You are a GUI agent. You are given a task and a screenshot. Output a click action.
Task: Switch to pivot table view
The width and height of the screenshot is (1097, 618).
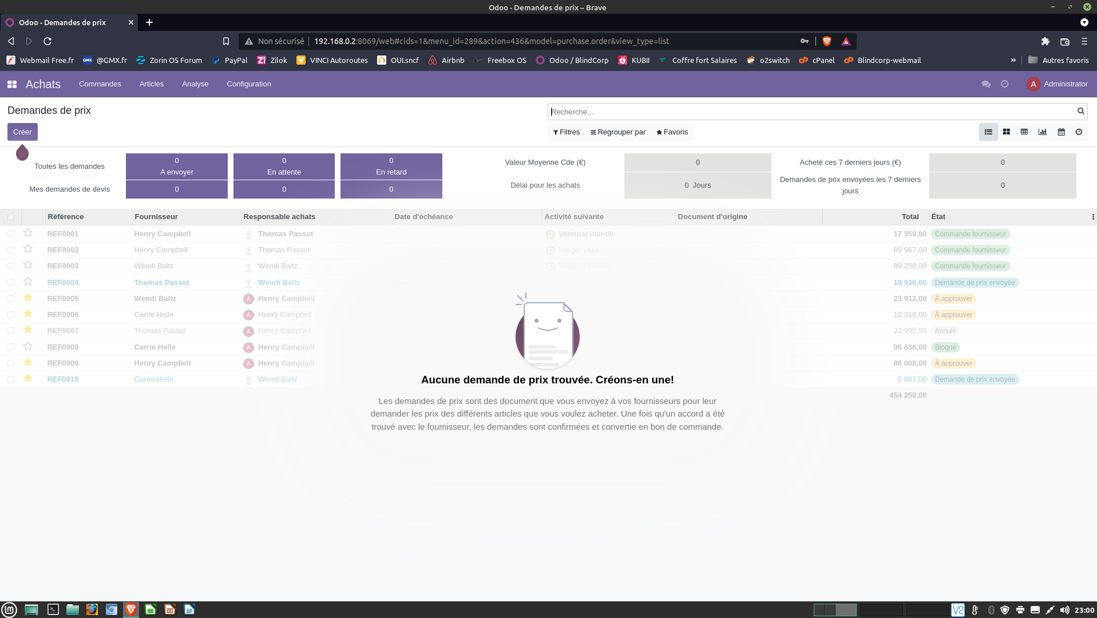1024,132
